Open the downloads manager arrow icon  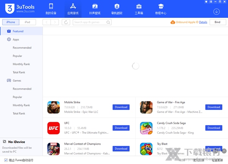coord(216,12)
